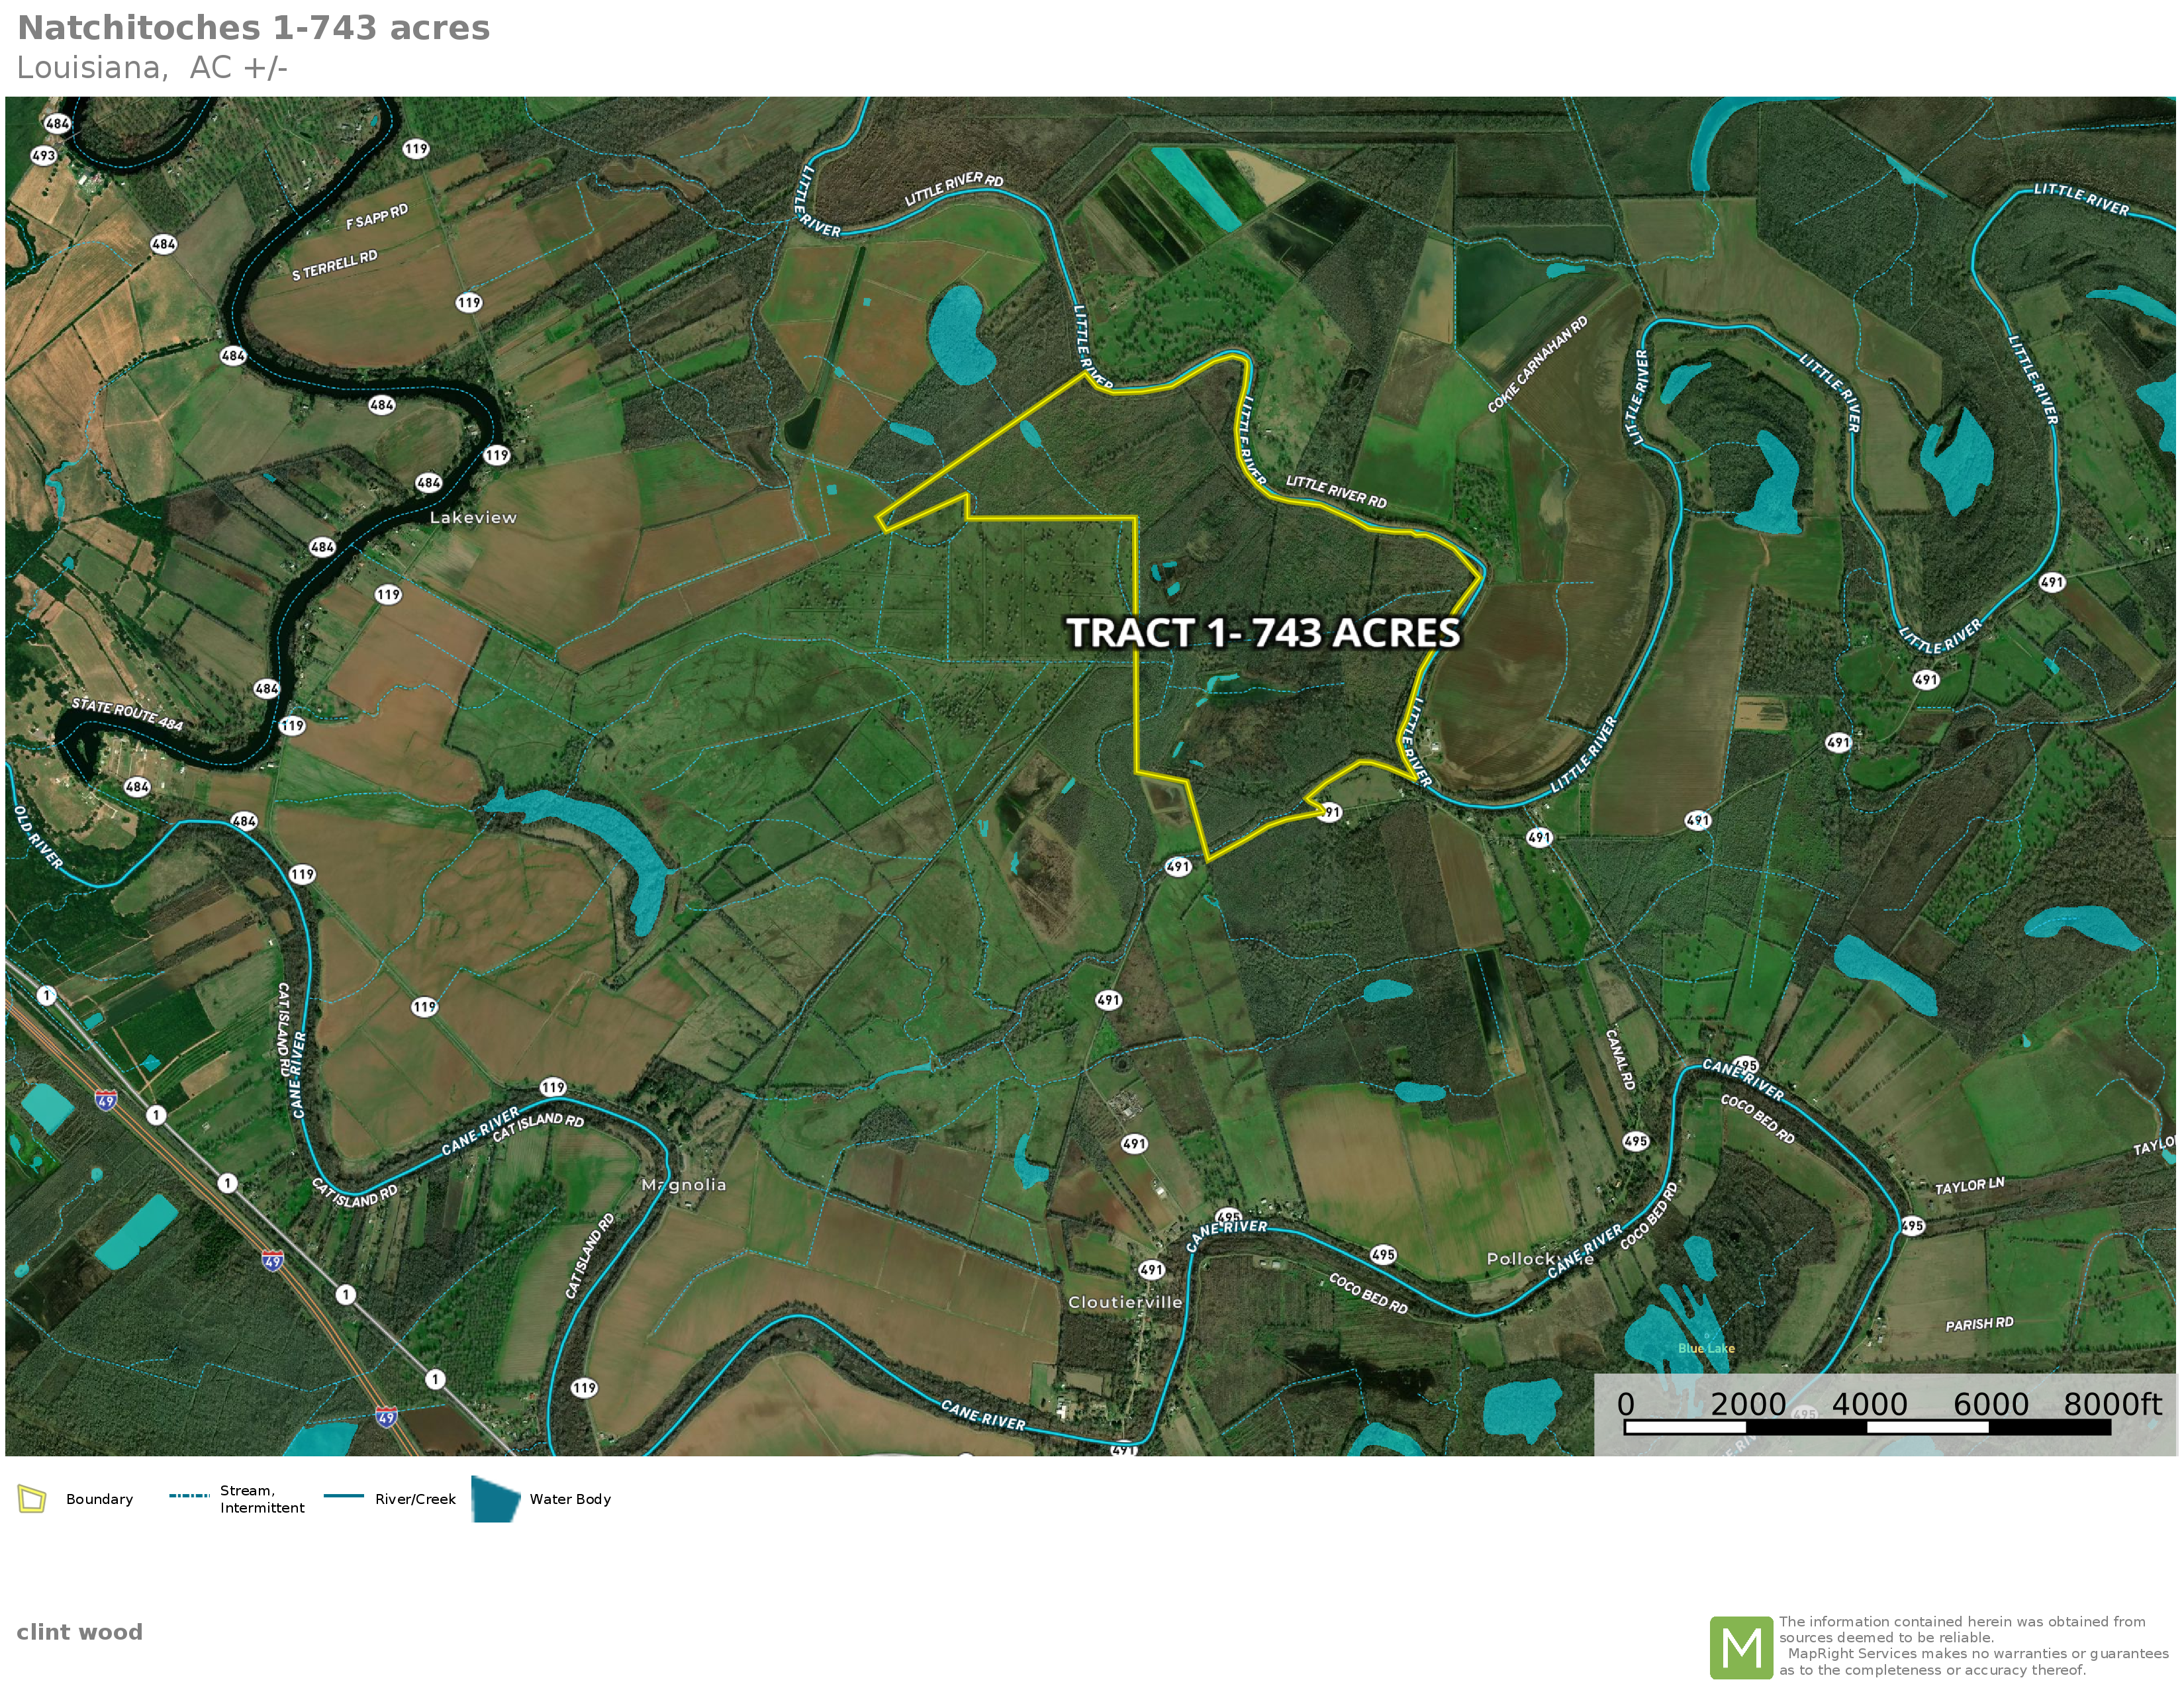Screen dimensions: 2184x1688
Task: Click the yellow Boundary legend icon
Action: (32, 1499)
